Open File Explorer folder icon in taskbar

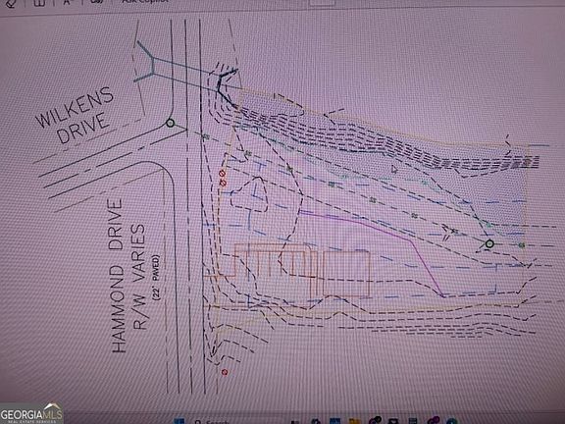pyautogui.click(x=354, y=421)
